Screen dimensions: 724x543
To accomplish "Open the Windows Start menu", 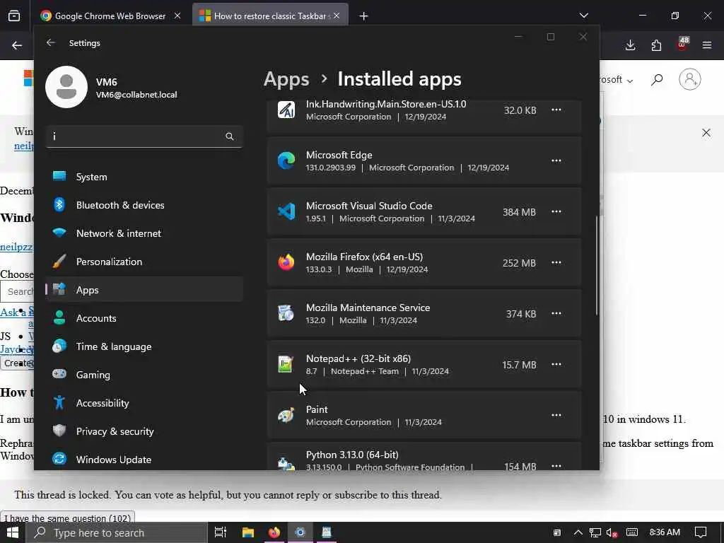I will pos(13,532).
